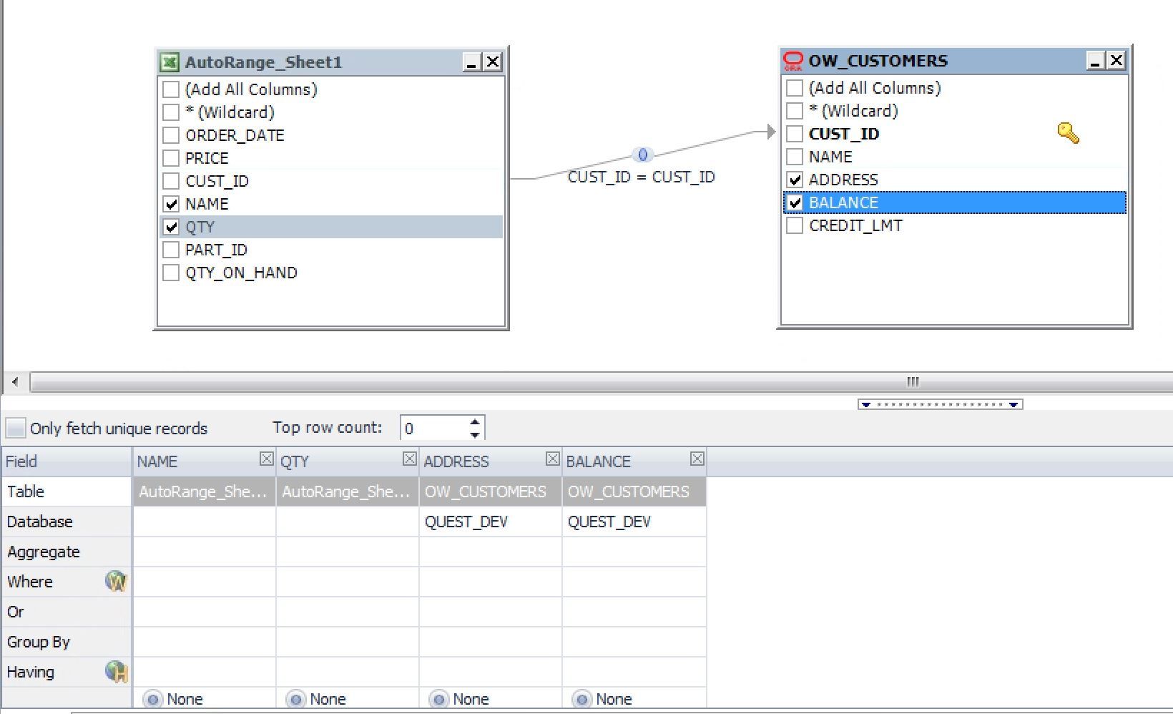Check PART_ID in AutoRange_Sheet1
The width and height of the screenshot is (1173, 714).
point(171,250)
